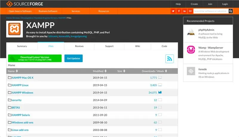Click the search magnifier button
This screenshot has width=239, height=137.
pyautogui.click(x=231, y=11)
